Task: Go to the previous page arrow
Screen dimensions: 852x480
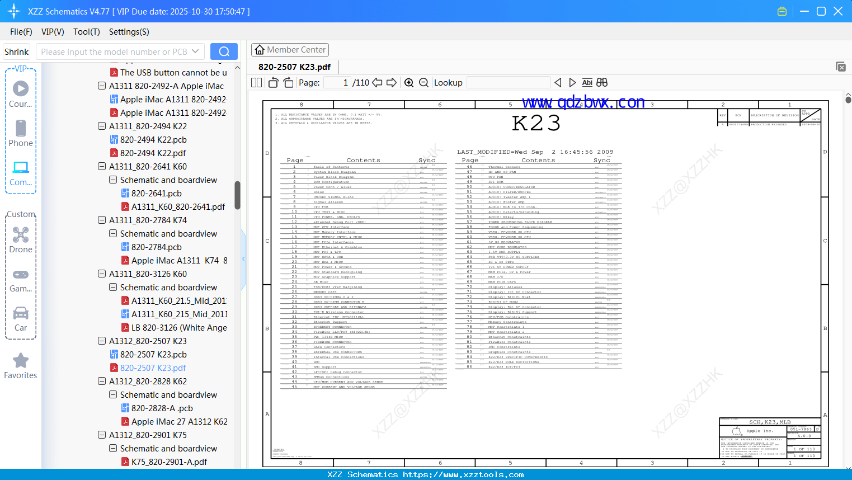Action: (377, 83)
